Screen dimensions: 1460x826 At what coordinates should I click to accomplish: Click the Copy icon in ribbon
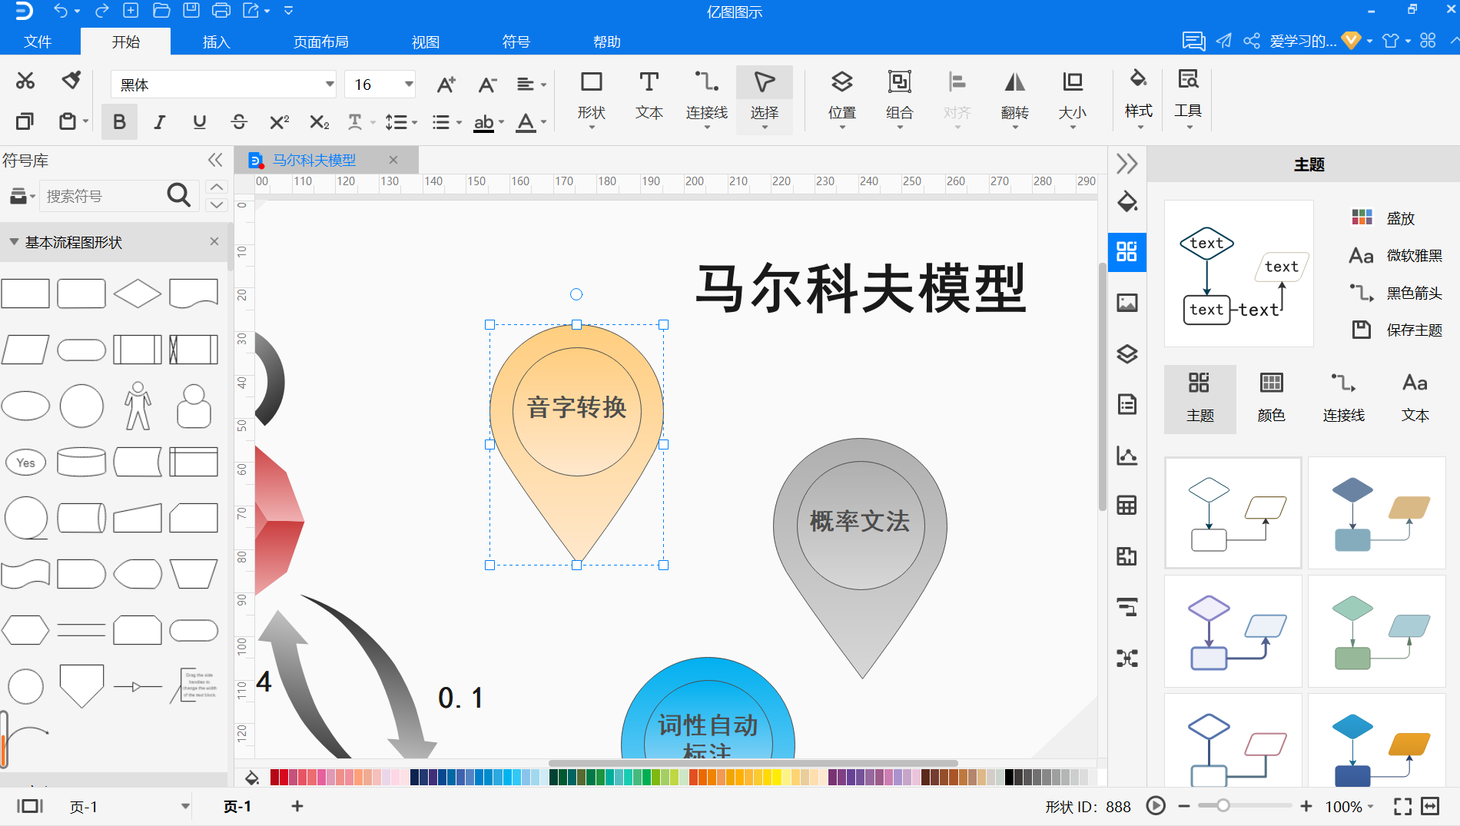pos(25,121)
